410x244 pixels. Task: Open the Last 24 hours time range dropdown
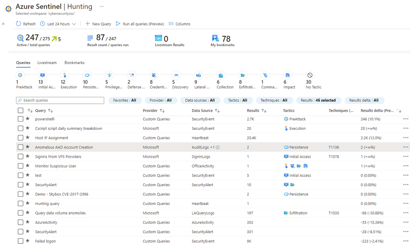click(x=58, y=24)
